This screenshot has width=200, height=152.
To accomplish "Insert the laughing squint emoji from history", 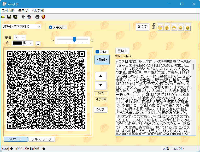I will tap(187, 28).
